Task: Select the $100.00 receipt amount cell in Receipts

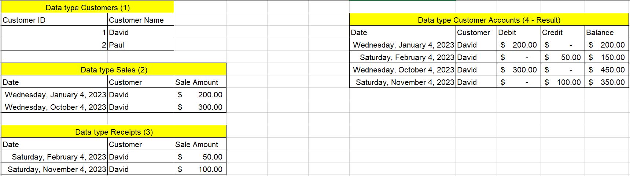Action: click(200, 169)
